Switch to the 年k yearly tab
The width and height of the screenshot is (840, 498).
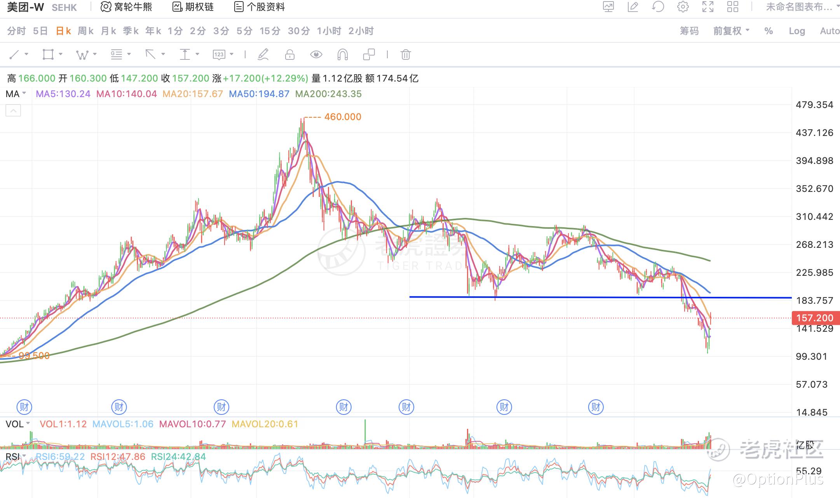click(153, 31)
